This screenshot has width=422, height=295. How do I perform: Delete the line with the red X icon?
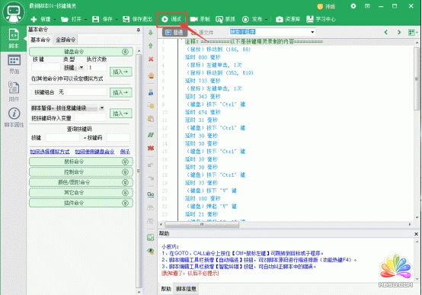pyautogui.click(x=151, y=59)
